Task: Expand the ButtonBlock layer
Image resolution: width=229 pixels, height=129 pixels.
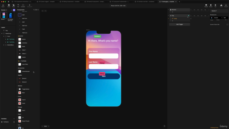Action: [4, 45]
